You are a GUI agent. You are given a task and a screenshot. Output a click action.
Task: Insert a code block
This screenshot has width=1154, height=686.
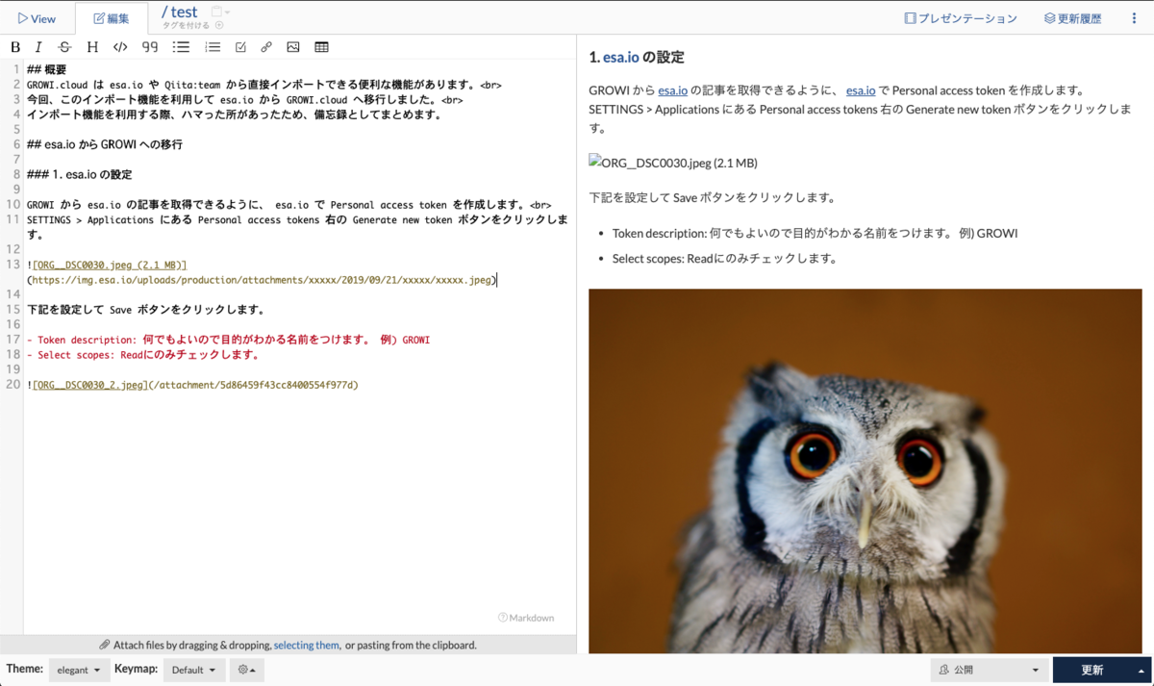(119, 46)
